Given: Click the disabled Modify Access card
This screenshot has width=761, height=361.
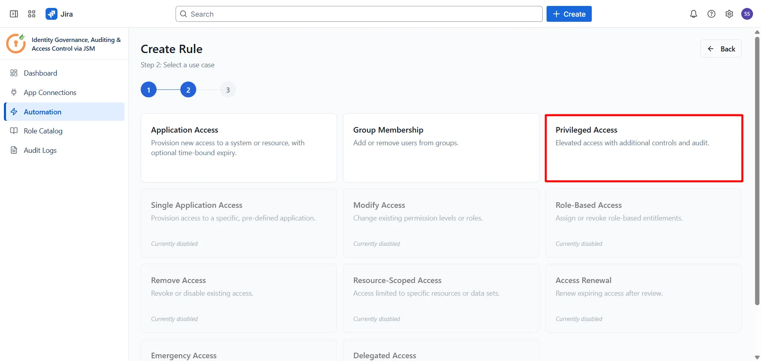Looking at the screenshot, I should coord(441,223).
